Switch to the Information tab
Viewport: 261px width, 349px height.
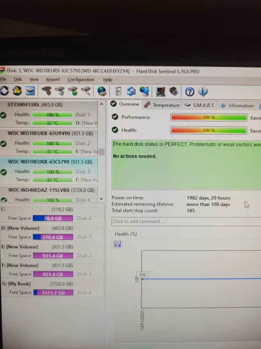[x=237, y=105]
